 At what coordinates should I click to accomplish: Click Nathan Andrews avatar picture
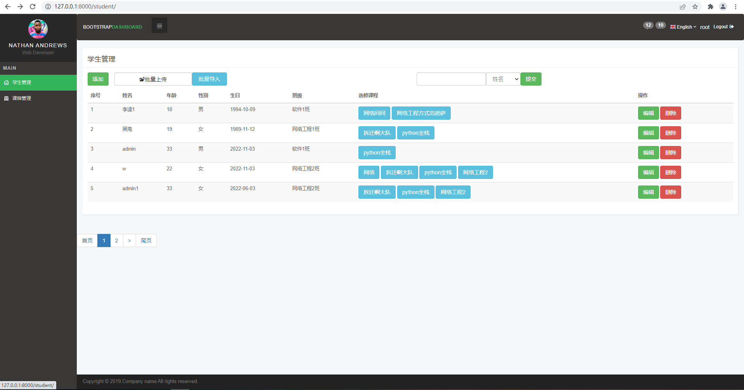(x=38, y=29)
